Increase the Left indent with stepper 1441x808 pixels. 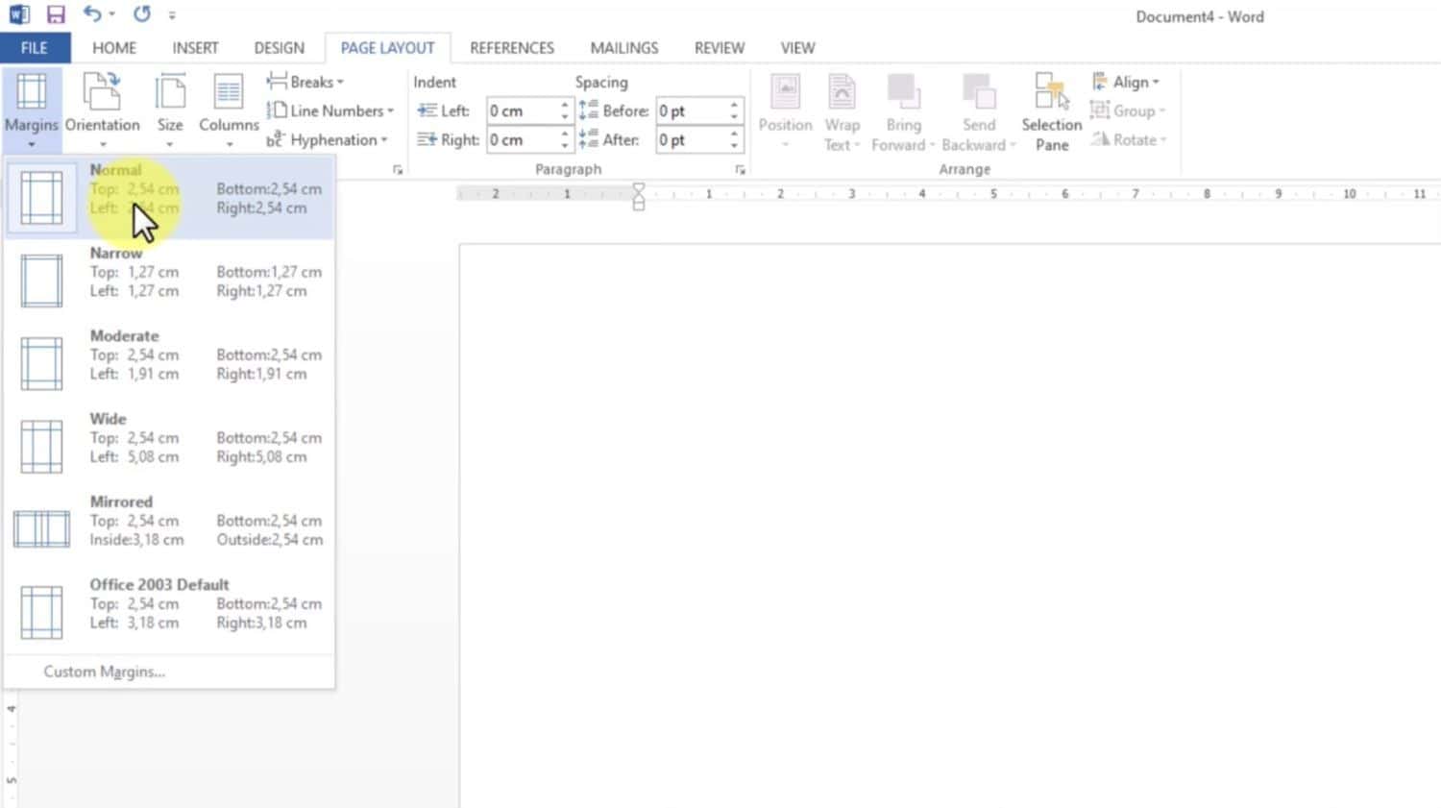tap(565, 105)
